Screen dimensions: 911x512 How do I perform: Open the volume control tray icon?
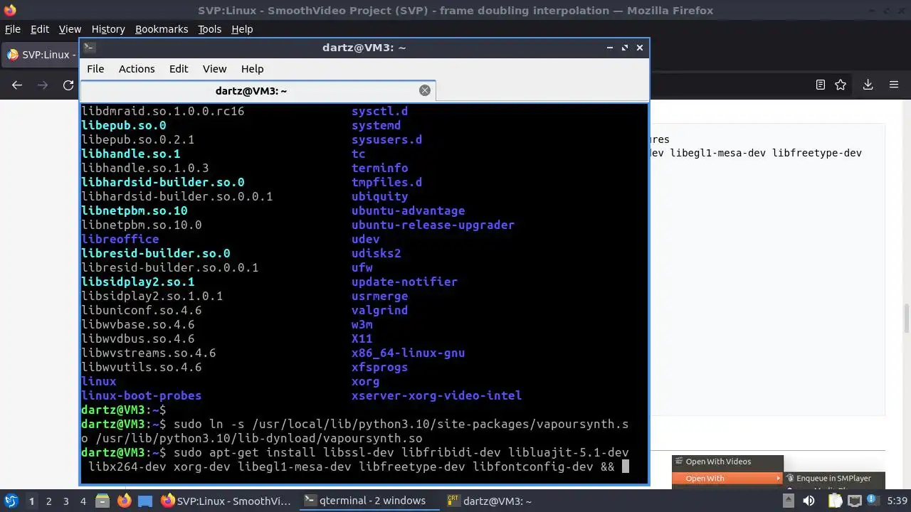click(x=810, y=501)
